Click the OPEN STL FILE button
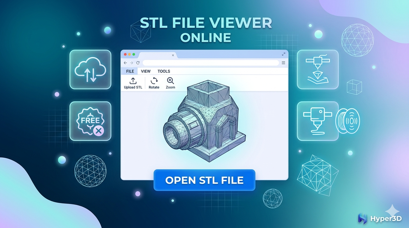The height and width of the screenshot is (228, 409). coord(204,180)
